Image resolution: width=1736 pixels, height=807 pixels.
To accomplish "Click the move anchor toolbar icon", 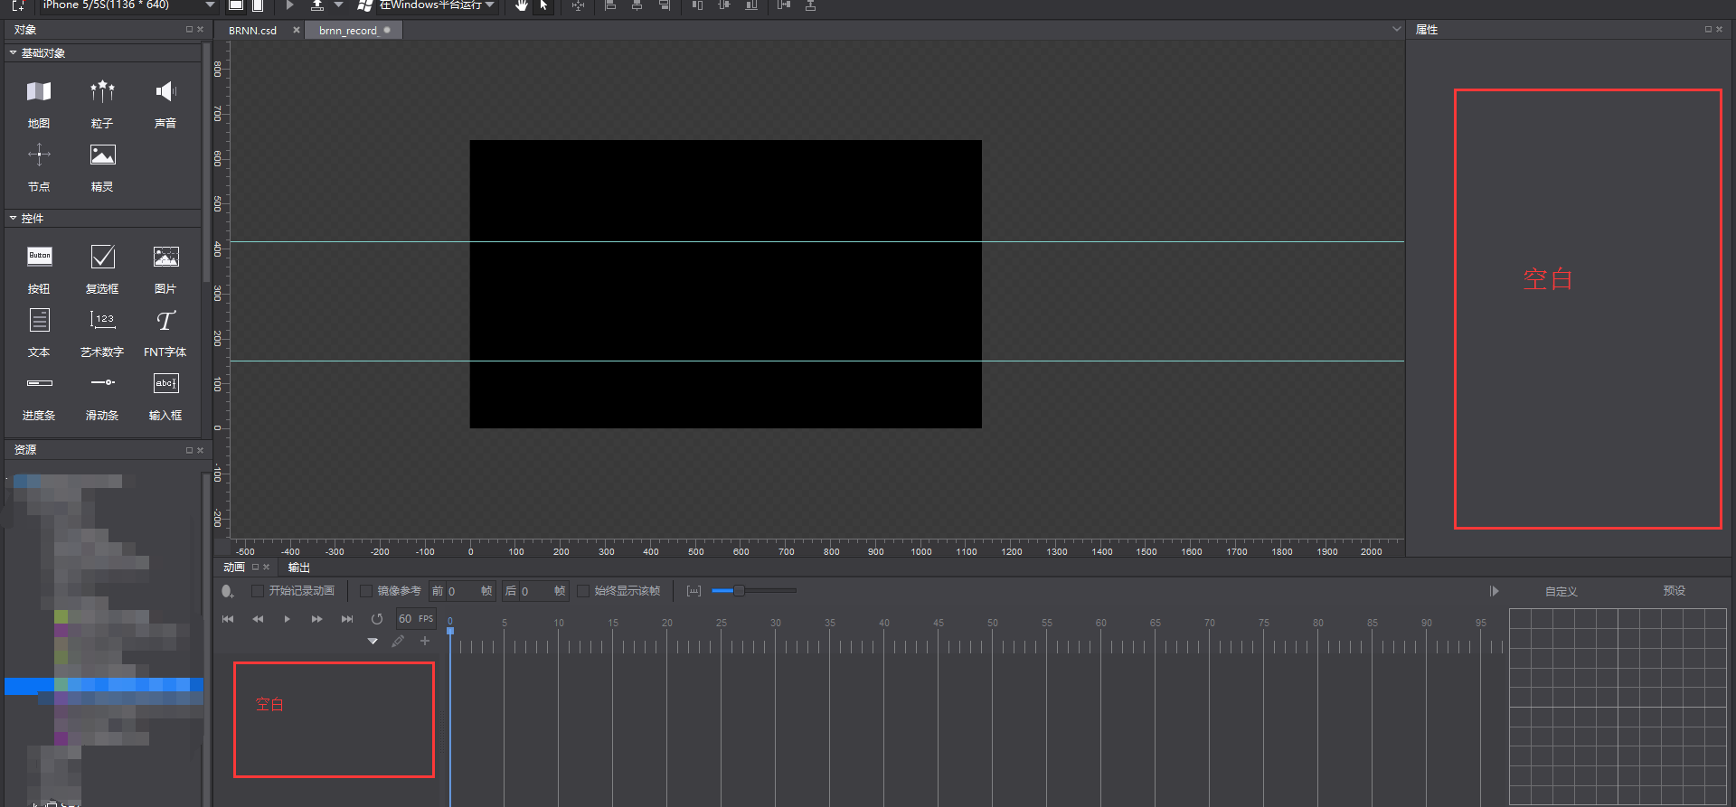I will [x=578, y=5].
